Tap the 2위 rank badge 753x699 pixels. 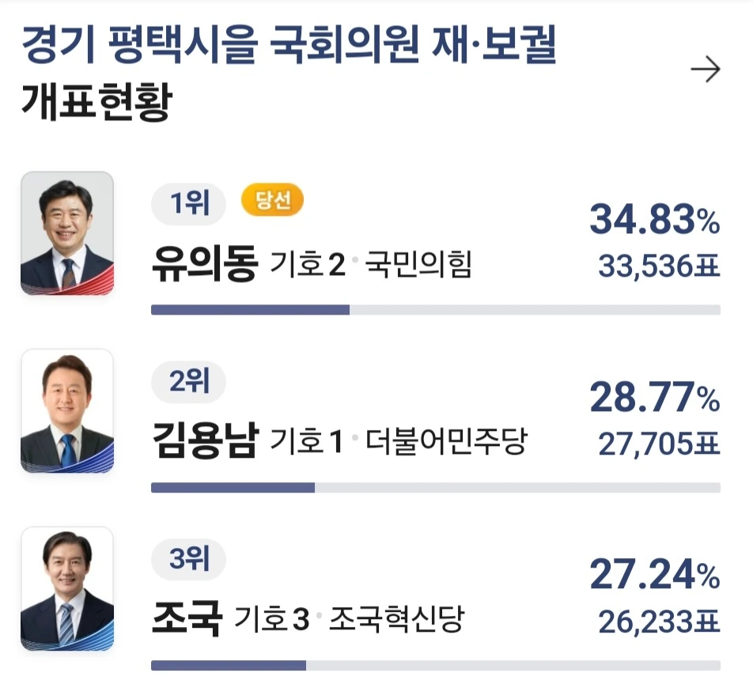click(189, 381)
